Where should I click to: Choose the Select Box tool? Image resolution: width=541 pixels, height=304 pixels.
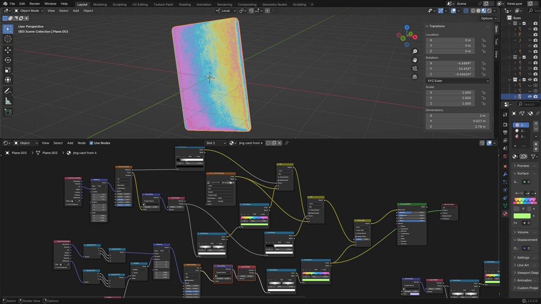(x=8, y=29)
